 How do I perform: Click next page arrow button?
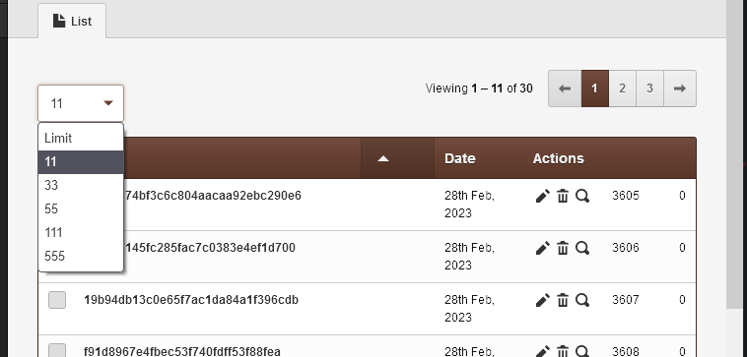(x=680, y=89)
